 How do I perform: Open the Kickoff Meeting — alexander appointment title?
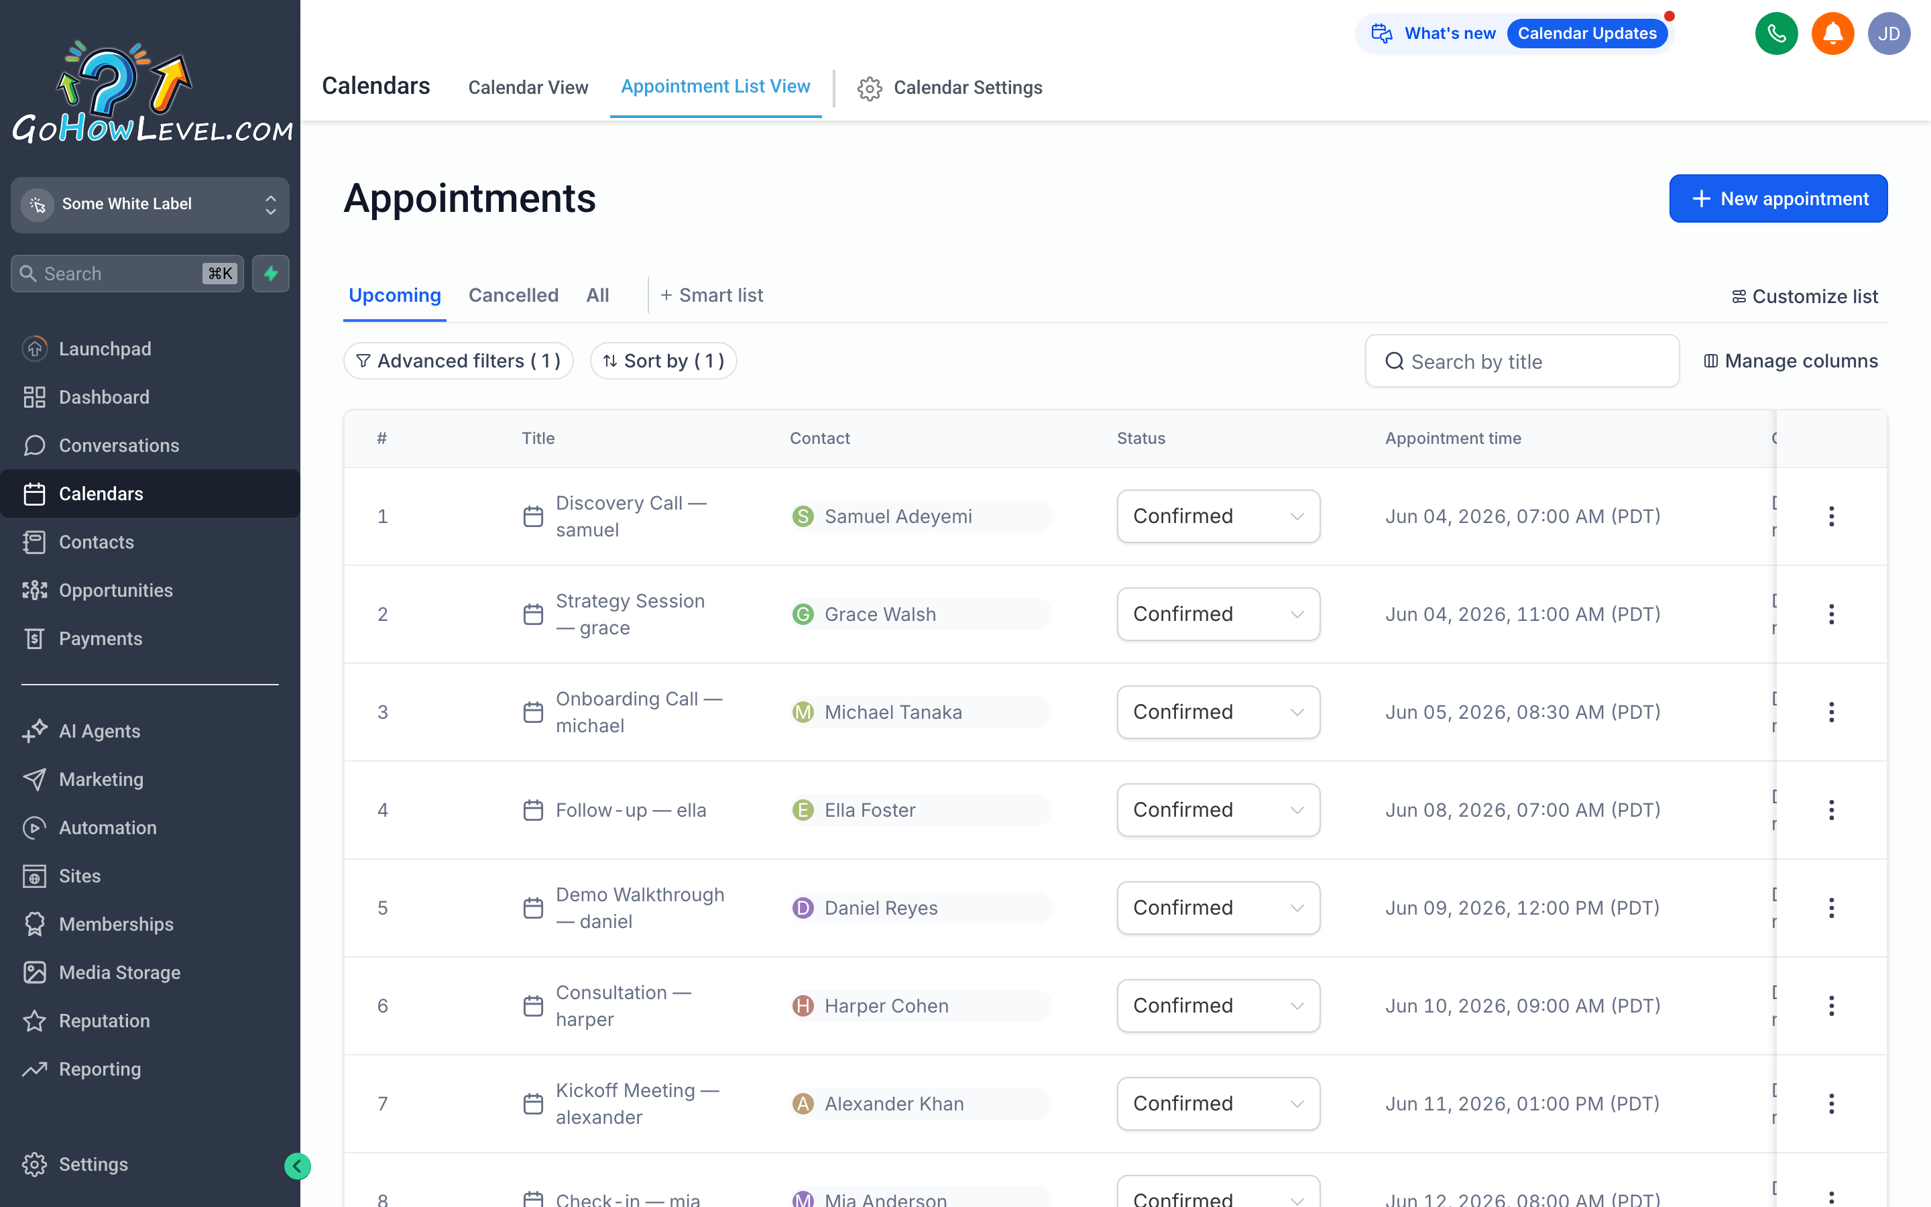tap(638, 1104)
